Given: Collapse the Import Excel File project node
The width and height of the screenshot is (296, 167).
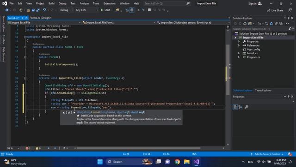Looking at the screenshot, I should coord(235,38).
